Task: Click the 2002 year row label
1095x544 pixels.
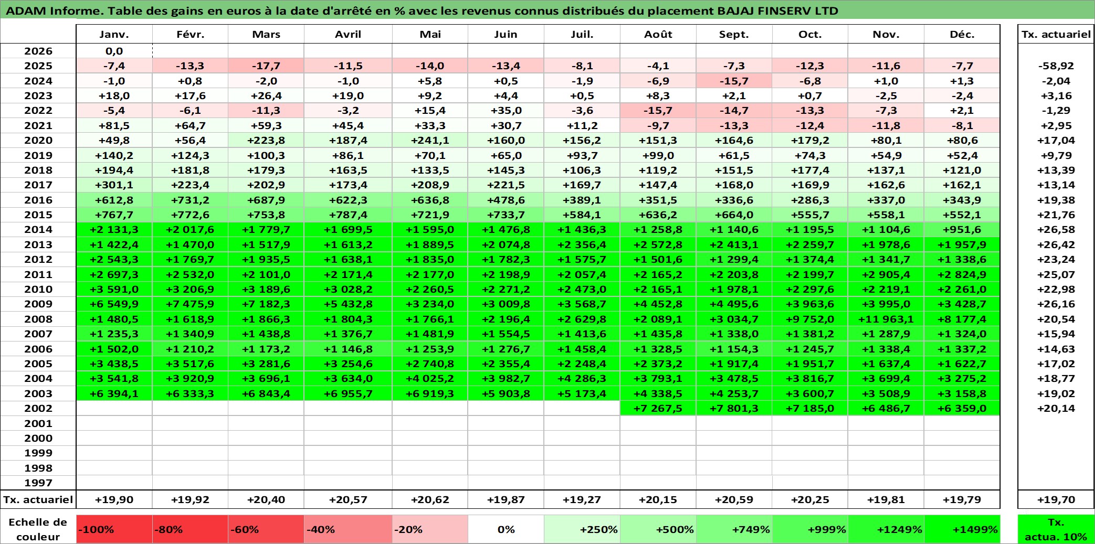Action: [38, 408]
